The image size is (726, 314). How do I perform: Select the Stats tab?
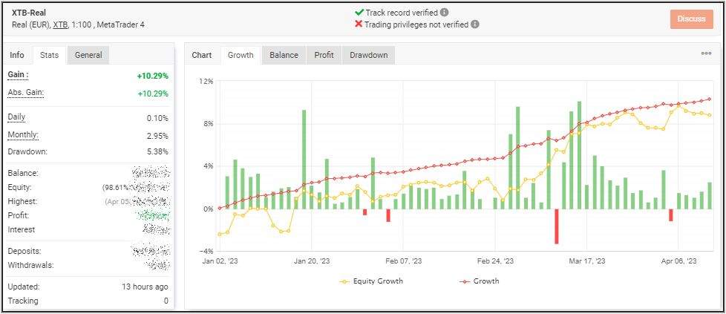[49, 55]
